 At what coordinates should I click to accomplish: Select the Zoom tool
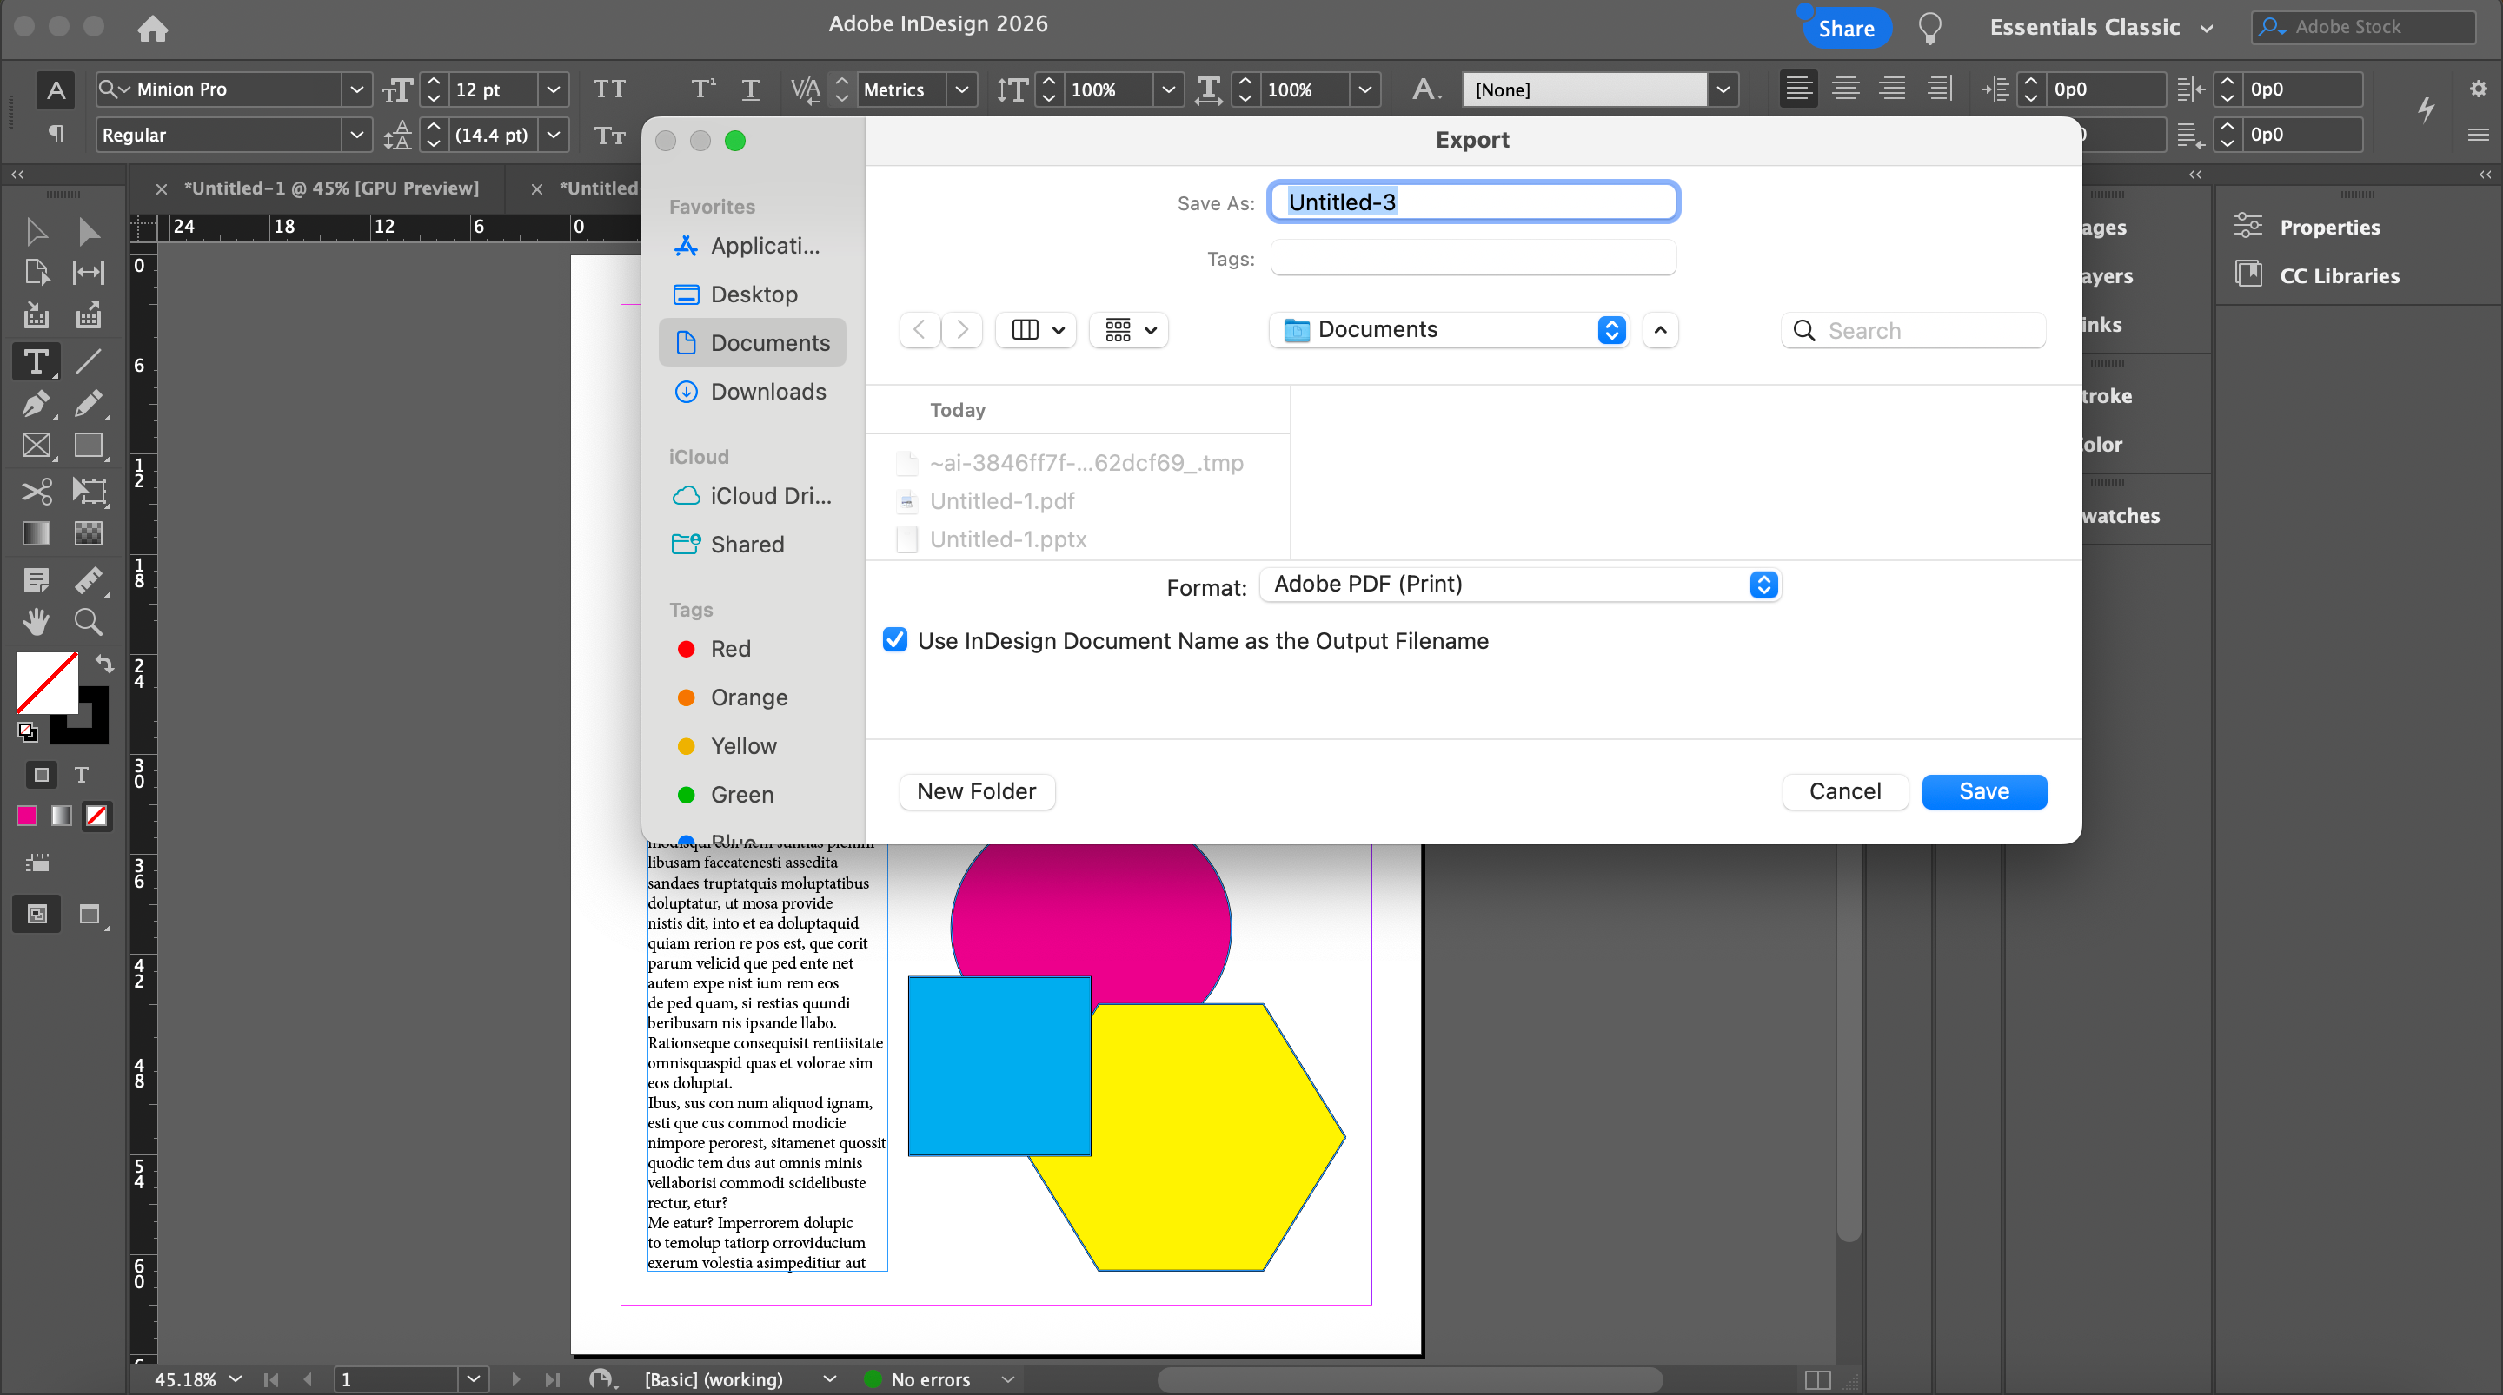(89, 621)
